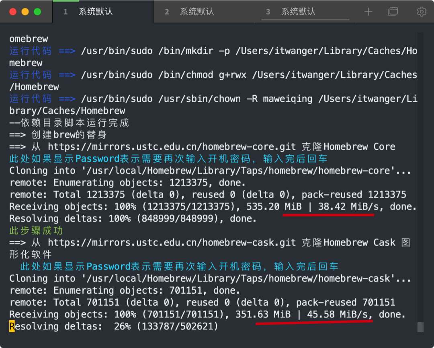Image resolution: width=434 pixels, height=348 pixels.
Task: Click the scrollbar thumb at bottom right
Action: point(420,327)
